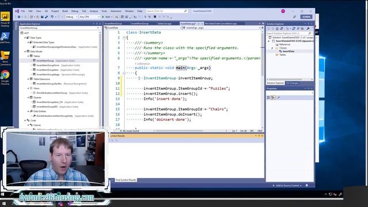Collapse the Queries tree node
This screenshot has width=368, height=207.
coord(28,97)
